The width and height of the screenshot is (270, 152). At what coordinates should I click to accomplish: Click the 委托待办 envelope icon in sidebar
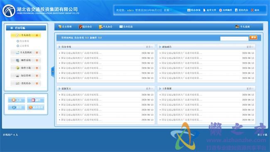17,83
